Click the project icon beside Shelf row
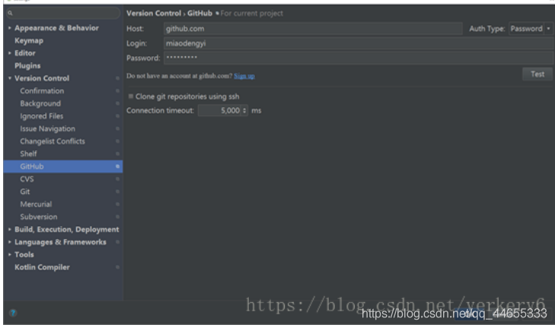Image resolution: width=555 pixels, height=328 pixels. tap(117, 154)
